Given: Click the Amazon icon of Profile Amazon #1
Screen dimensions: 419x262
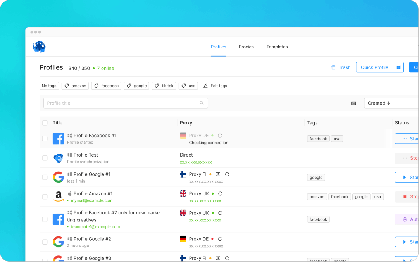Looking at the screenshot, I should click(59, 196).
